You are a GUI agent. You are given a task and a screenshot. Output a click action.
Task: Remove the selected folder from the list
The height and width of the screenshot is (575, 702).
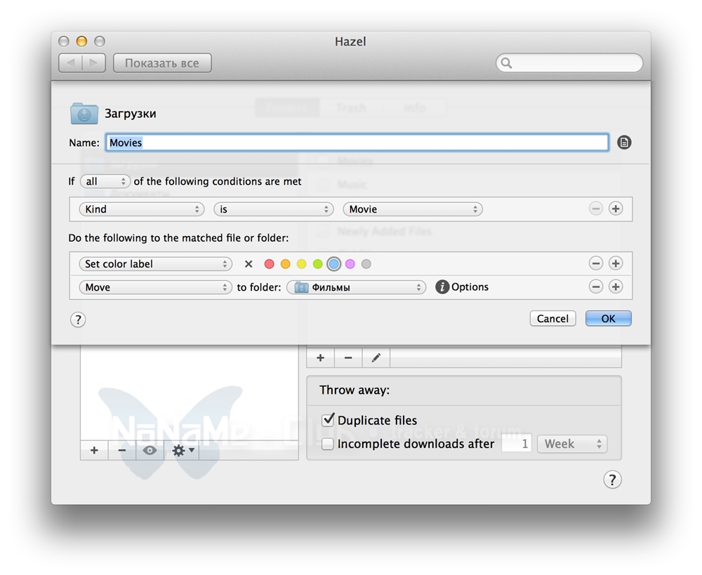point(121,450)
